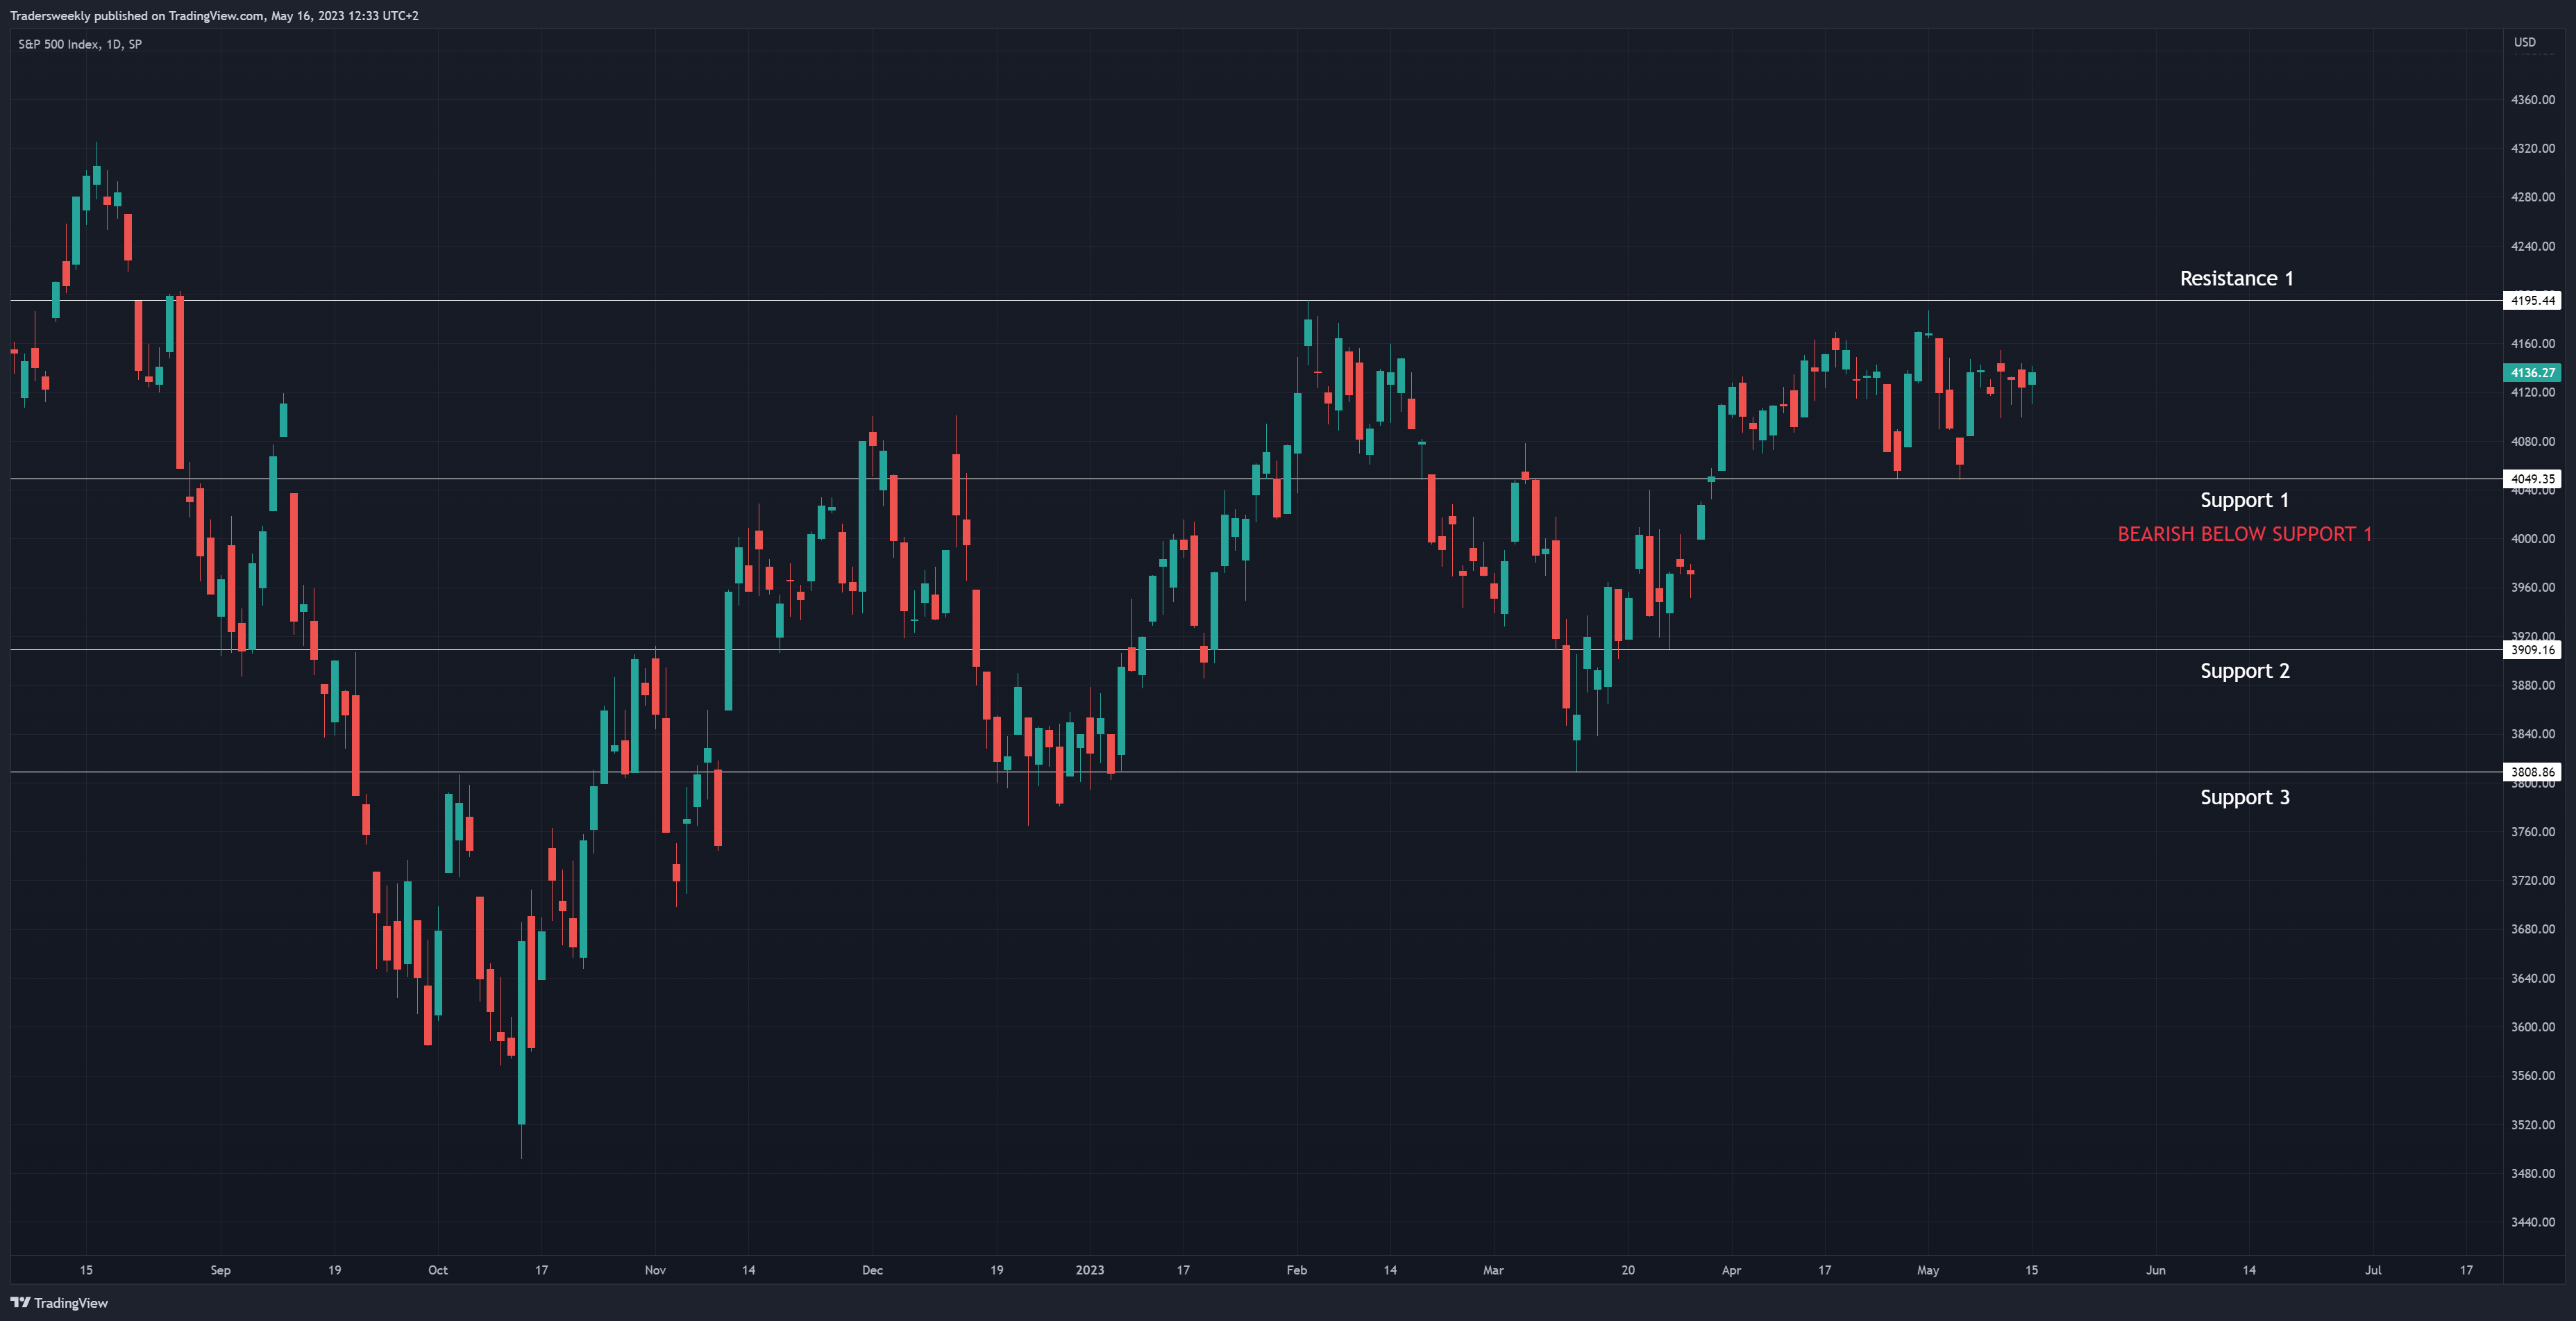
Task: Select the Support 2 label
Action: [x=2244, y=670]
